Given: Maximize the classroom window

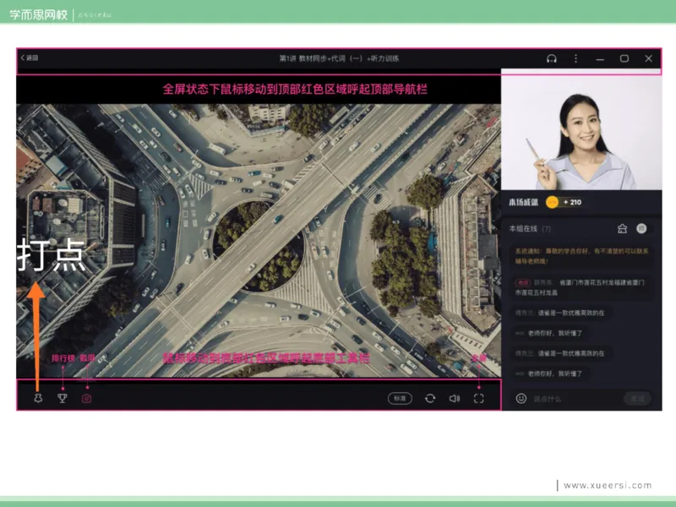Looking at the screenshot, I should [624, 58].
